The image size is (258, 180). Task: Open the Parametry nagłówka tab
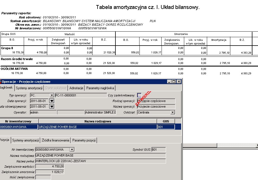pyautogui.click(x=100, y=88)
